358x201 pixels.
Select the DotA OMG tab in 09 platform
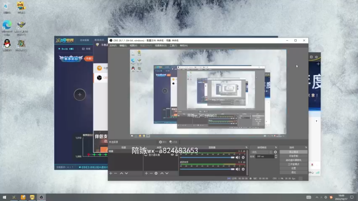66,49
